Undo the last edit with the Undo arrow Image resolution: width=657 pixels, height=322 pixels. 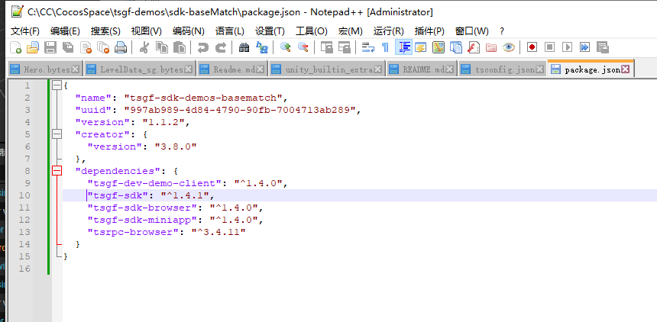[202, 47]
